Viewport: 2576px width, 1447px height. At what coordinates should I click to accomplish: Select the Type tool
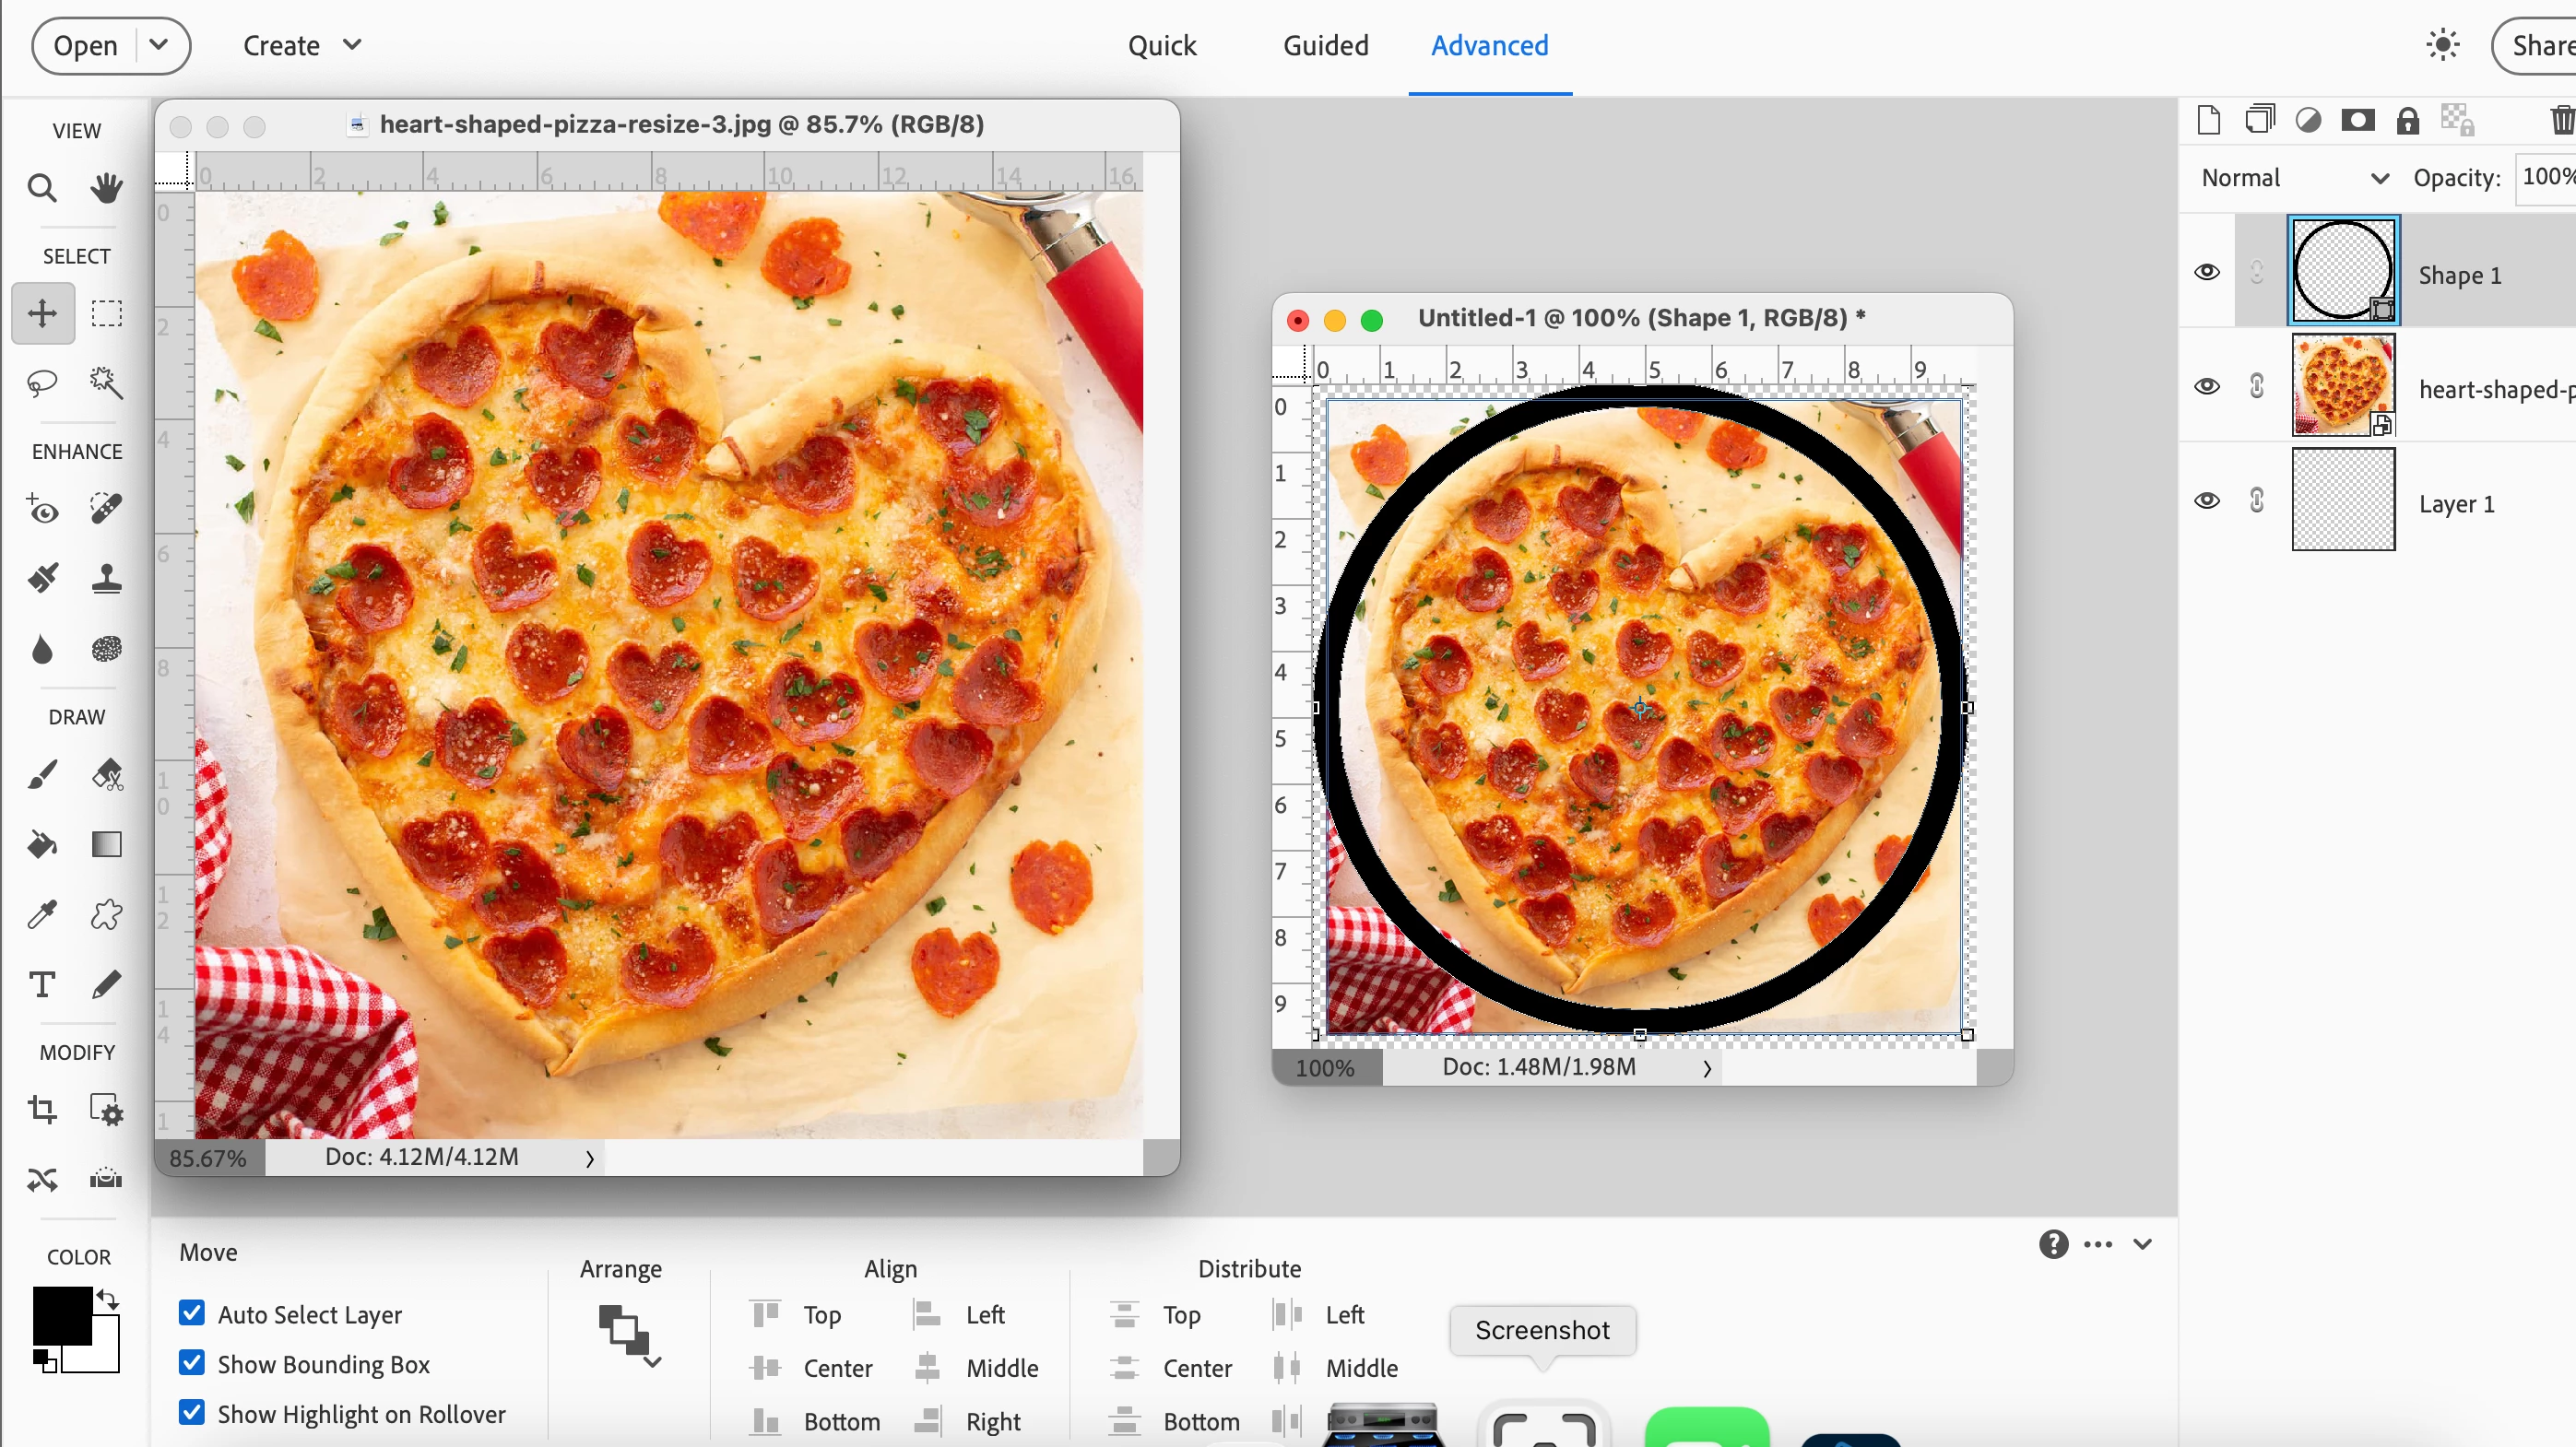(42, 985)
